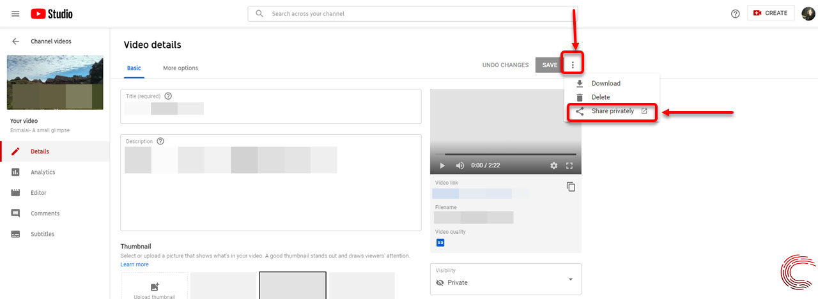
Task: Click the YouTube Studio logo
Action: [x=52, y=13]
